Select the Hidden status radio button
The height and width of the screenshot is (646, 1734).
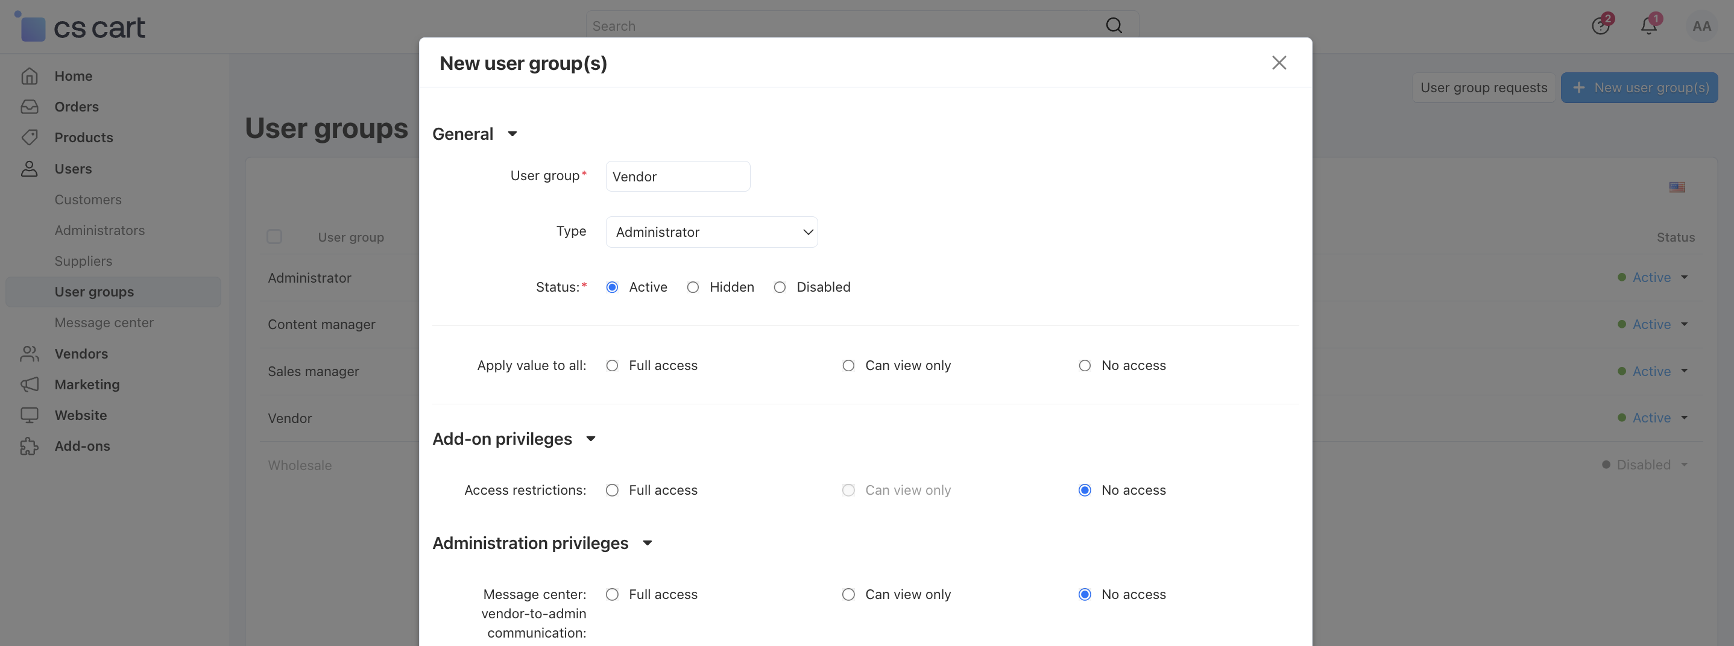coord(693,287)
